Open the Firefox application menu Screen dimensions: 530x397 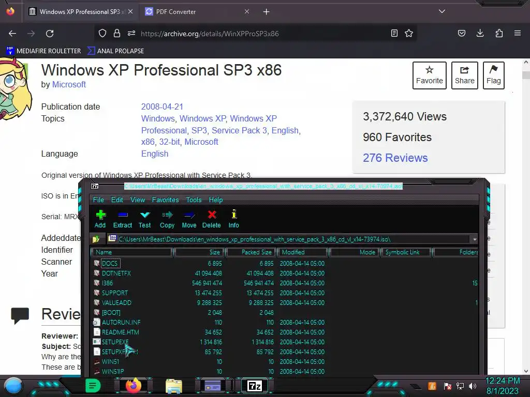tap(518, 34)
